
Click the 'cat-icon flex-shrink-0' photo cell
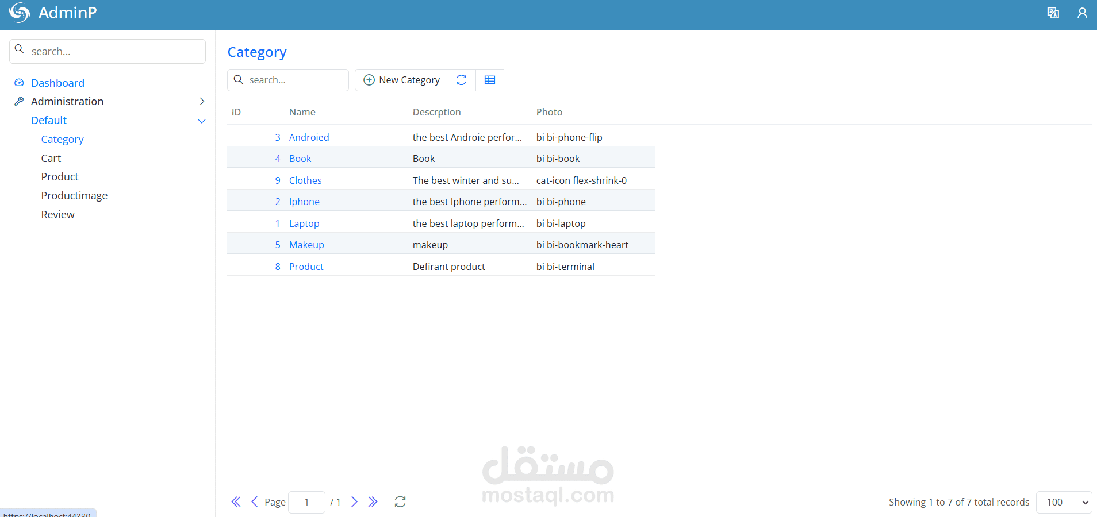[581, 180]
